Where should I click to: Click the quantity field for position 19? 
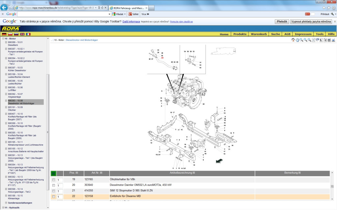pos(60,180)
